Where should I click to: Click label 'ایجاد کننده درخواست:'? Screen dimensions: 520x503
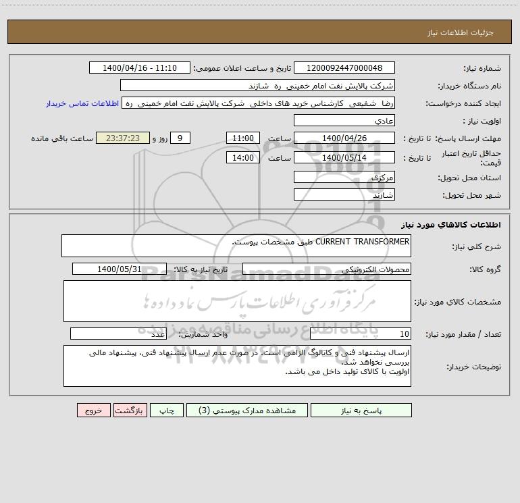pyautogui.click(x=463, y=103)
